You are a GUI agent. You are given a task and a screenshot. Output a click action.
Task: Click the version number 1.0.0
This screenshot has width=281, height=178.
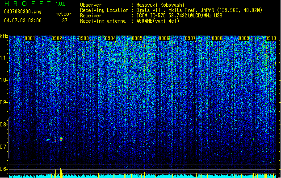[61, 4]
